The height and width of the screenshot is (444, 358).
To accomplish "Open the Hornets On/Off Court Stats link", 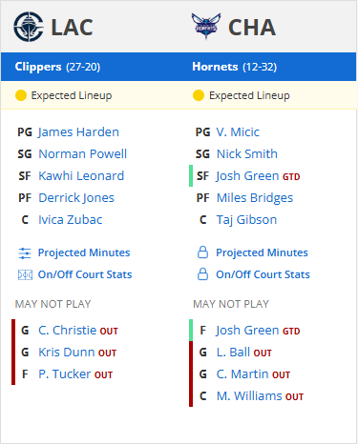I will coord(263,274).
